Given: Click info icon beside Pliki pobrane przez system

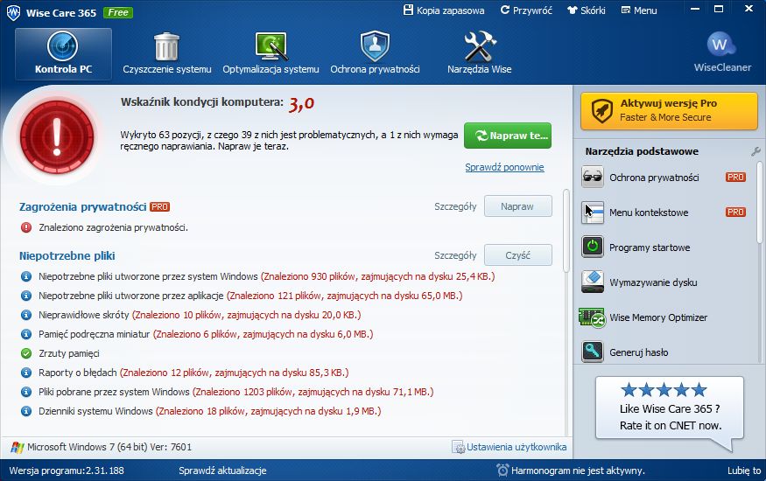Looking at the screenshot, I should tap(26, 392).
